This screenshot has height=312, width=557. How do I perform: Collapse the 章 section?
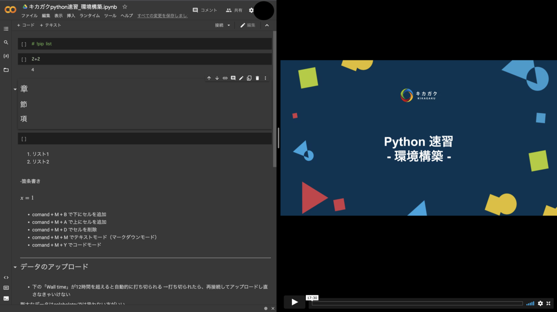click(x=15, y=89)
